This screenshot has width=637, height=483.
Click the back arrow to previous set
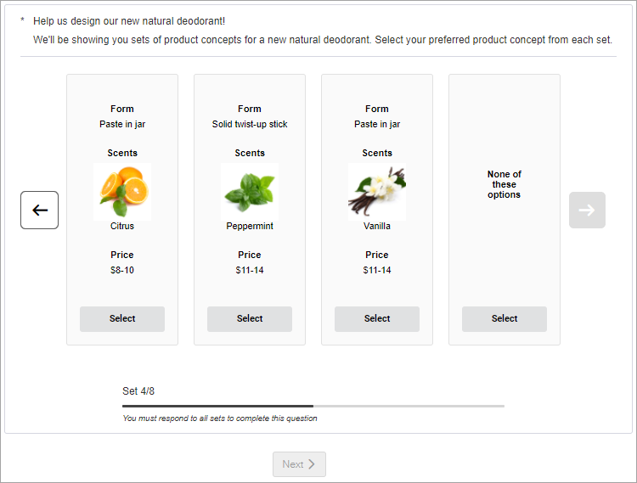tap(39, 210)
